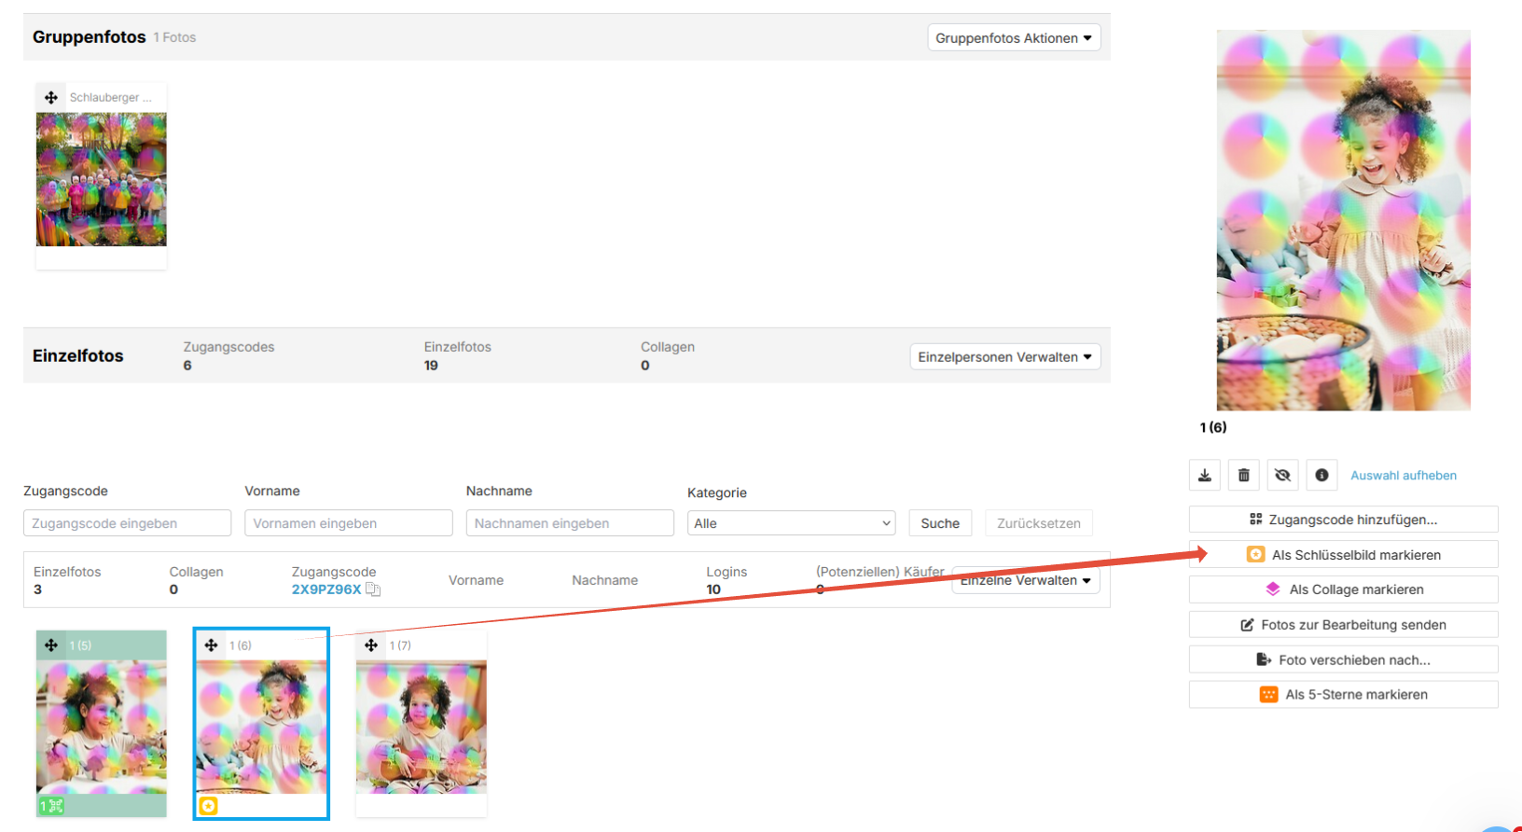This screenshot has height=832, width=1522.
Task: Select the Schlauberger group photo thumbnail
Action: click(102, 180)
